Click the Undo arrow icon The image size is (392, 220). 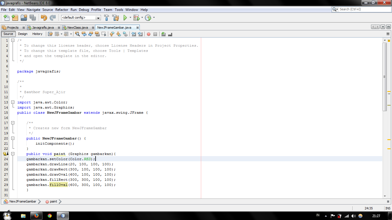coord(44,18)
